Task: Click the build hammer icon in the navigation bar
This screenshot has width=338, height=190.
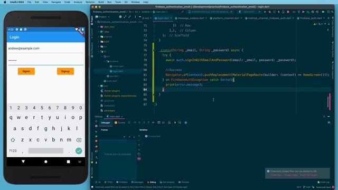Action: (x=182, y=12)
